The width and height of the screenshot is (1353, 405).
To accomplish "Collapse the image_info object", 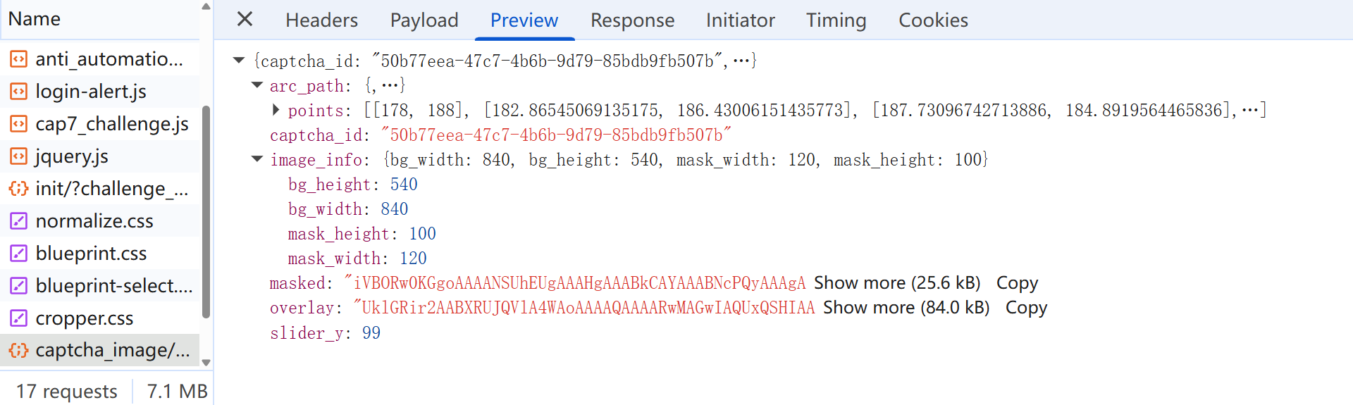I will click(x=257, y=159).
